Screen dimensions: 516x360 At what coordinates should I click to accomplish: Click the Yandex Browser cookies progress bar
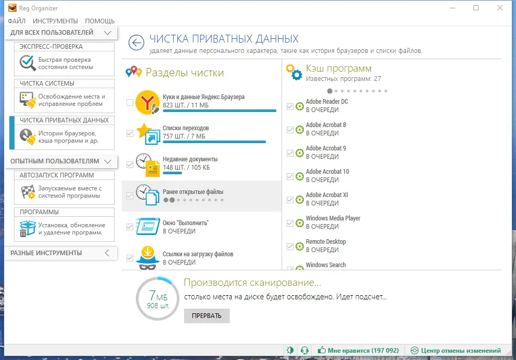(219, 111)
